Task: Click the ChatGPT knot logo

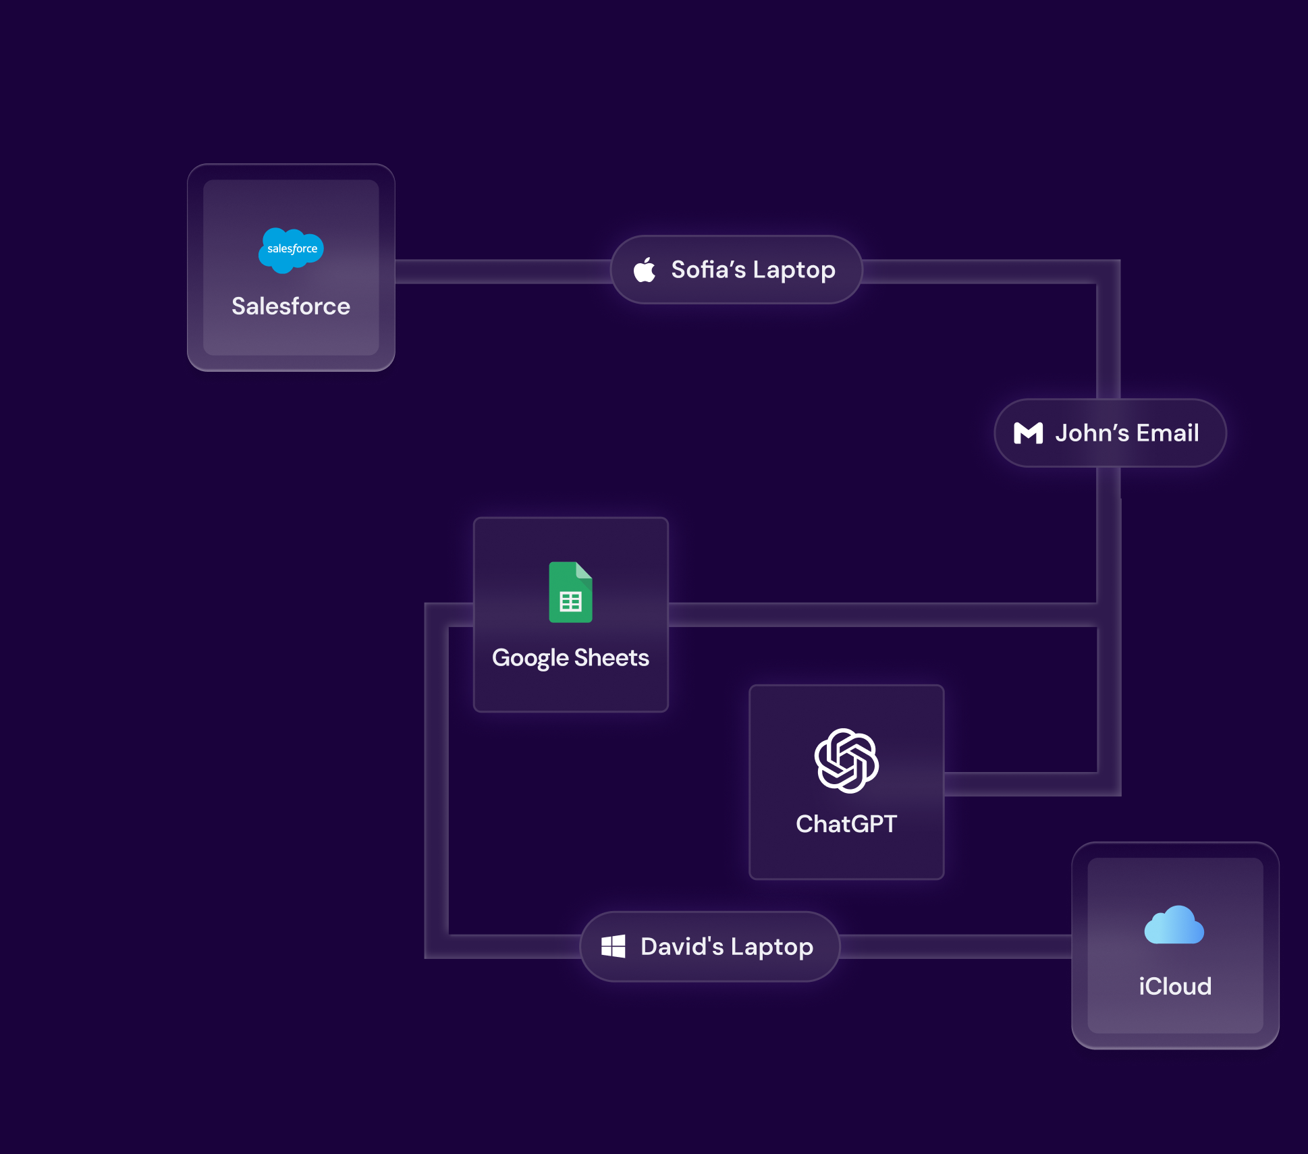Action: 846,761
